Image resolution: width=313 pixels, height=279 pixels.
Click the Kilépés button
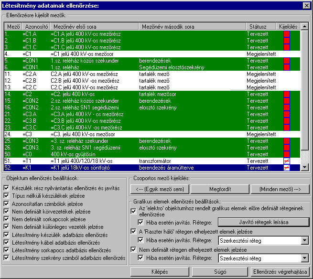click(160, 272)
